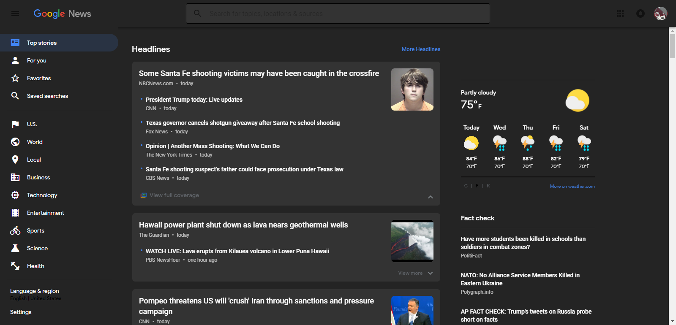676x325 pixels.
Task: Open WATCH LIVE Kilauea lava article
Action: click(237, 251)
